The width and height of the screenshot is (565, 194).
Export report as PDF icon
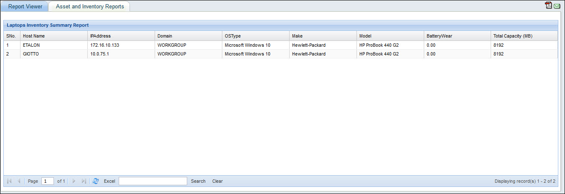548,5
